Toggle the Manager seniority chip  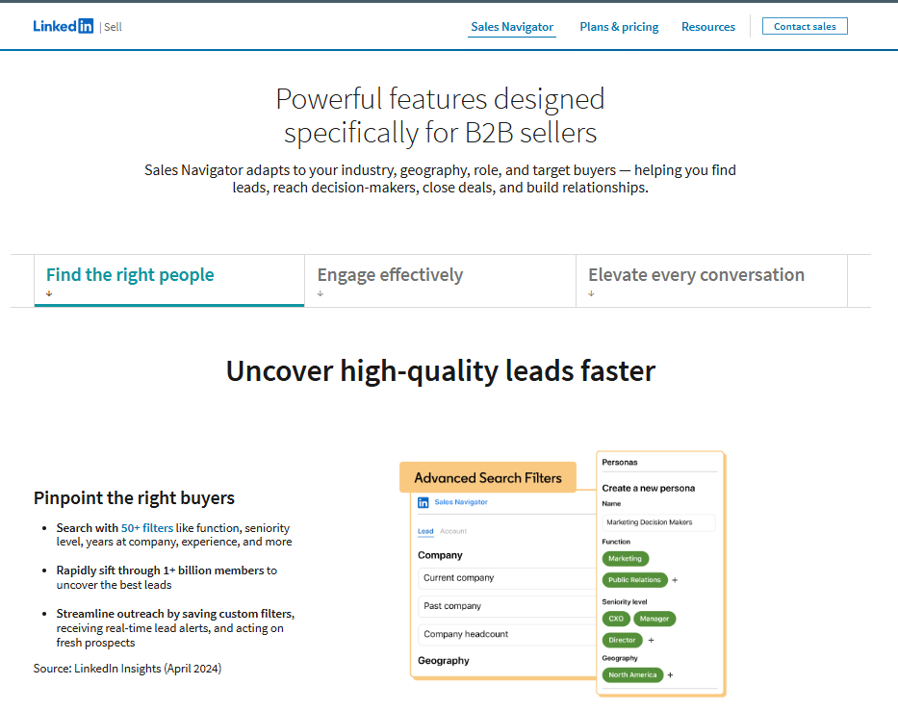(x=655, y=619)
